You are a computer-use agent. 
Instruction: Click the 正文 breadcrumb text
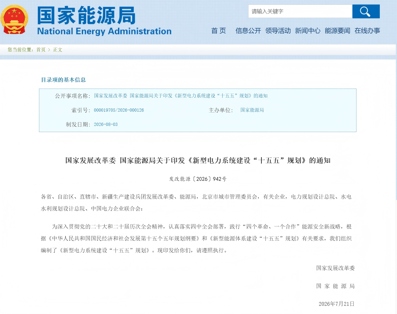pos(58,50)
